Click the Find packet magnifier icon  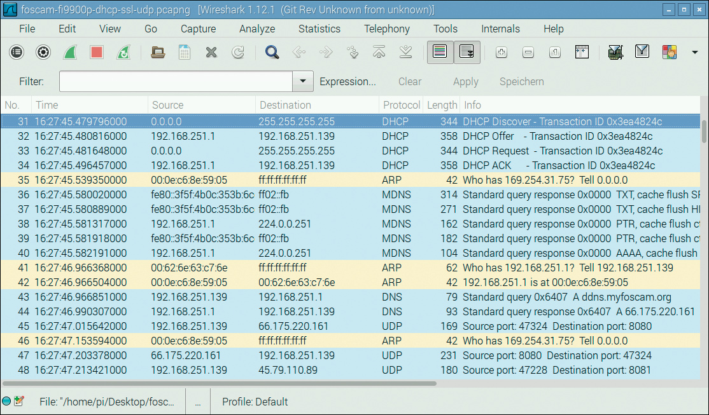(272, 53)
